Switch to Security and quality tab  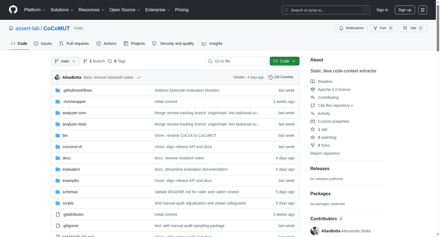tap(173, 43)
